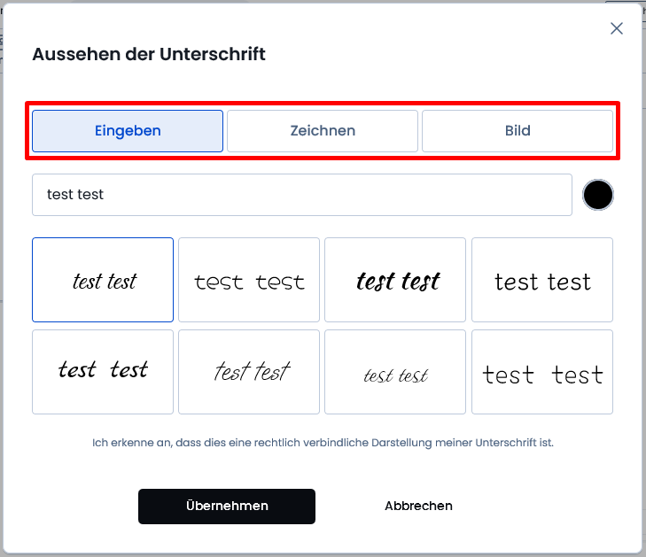Open the Bild tab
The height and width of the screenshot is (557, 646).
518,131
